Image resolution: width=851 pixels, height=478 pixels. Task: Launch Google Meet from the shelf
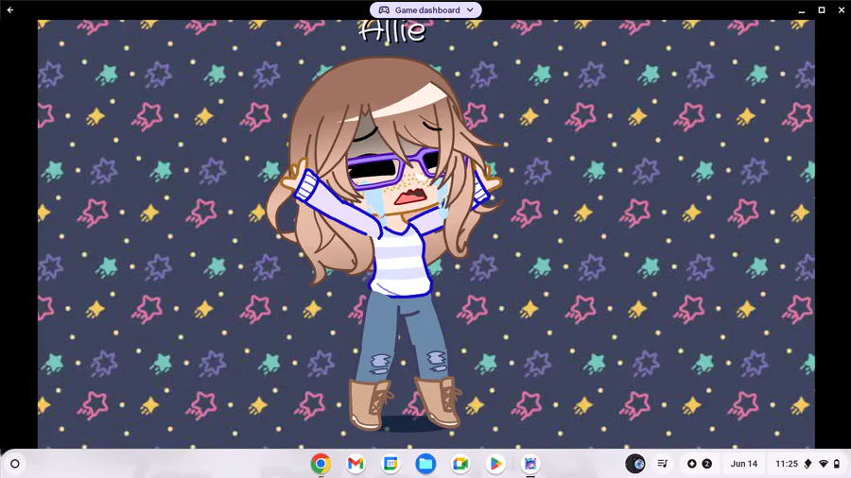click(460, 464)
